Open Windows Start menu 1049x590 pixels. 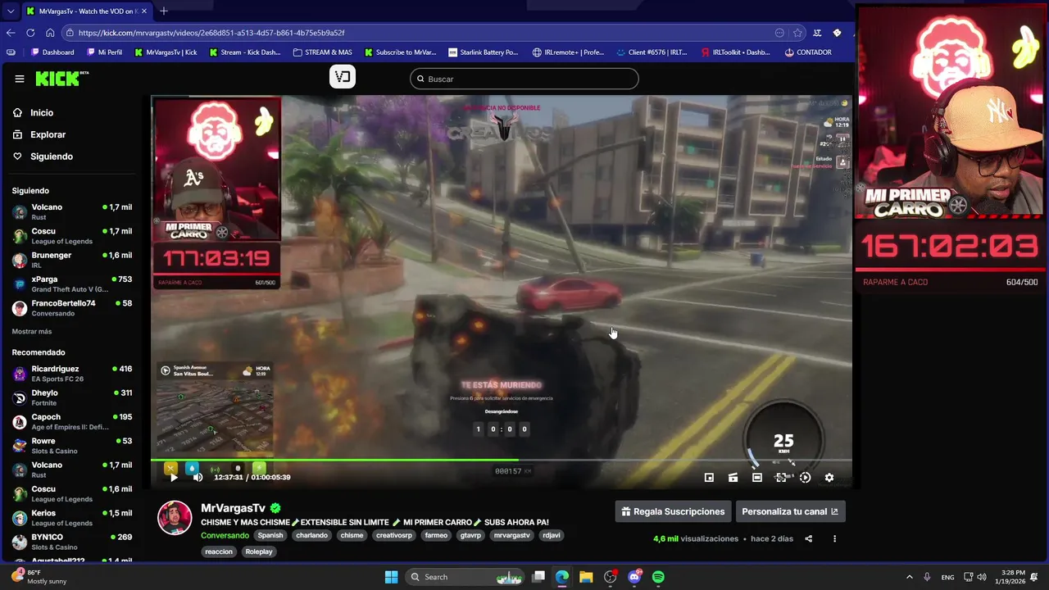tap(391, 577)
